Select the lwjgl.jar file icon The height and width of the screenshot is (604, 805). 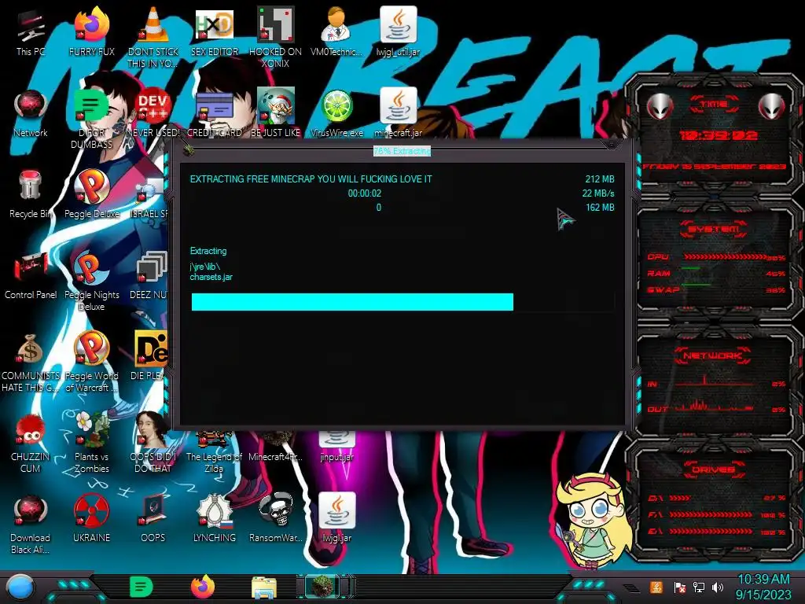coord(336,519)
